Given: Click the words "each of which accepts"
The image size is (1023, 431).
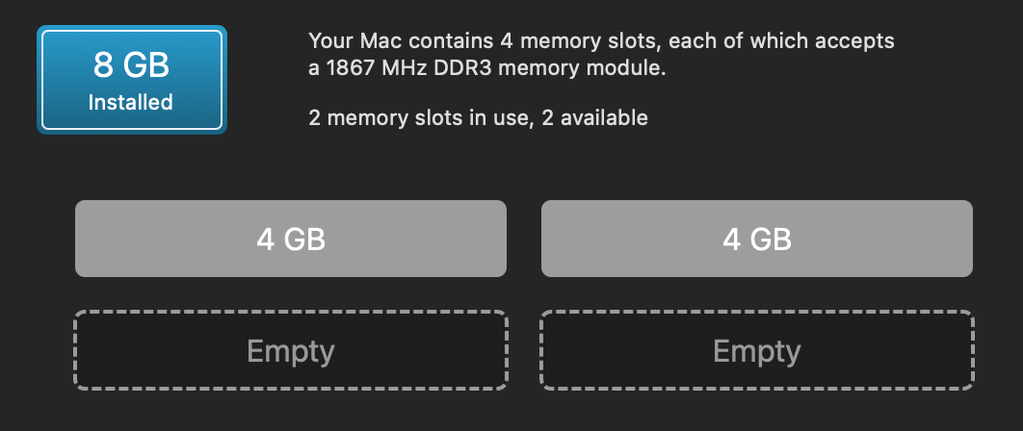Looking at the screenshot, I should (x=781, y=41).
